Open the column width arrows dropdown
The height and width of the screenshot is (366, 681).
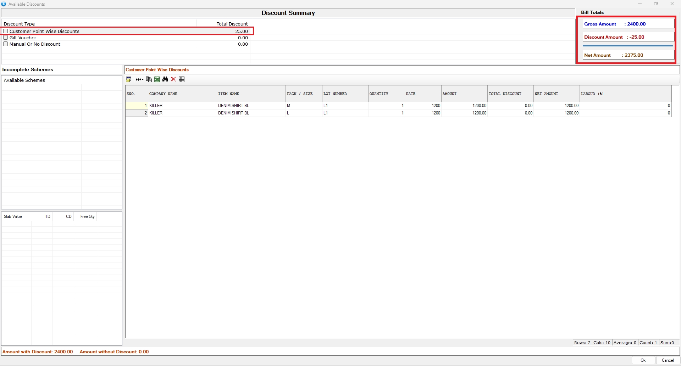139,79
